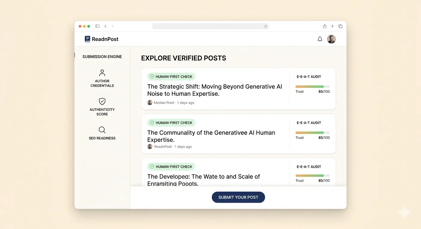Open "The Strategic Shift" post title

[215, 90]
